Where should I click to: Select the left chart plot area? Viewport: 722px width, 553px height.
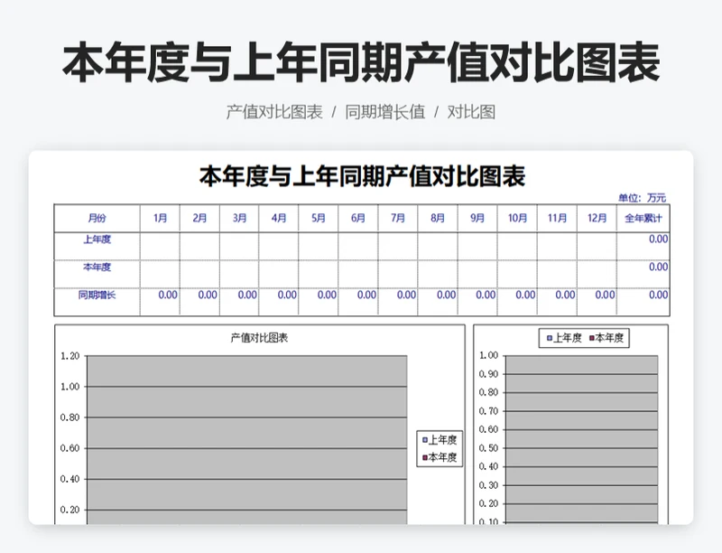pos(246,440)
